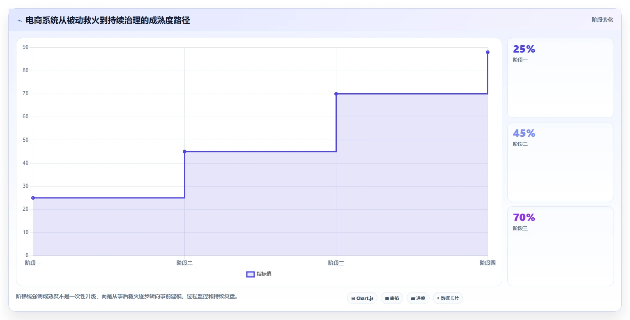Click the y-axis value 90
Screen dimensions: 630x320
[x=25, y=47]
